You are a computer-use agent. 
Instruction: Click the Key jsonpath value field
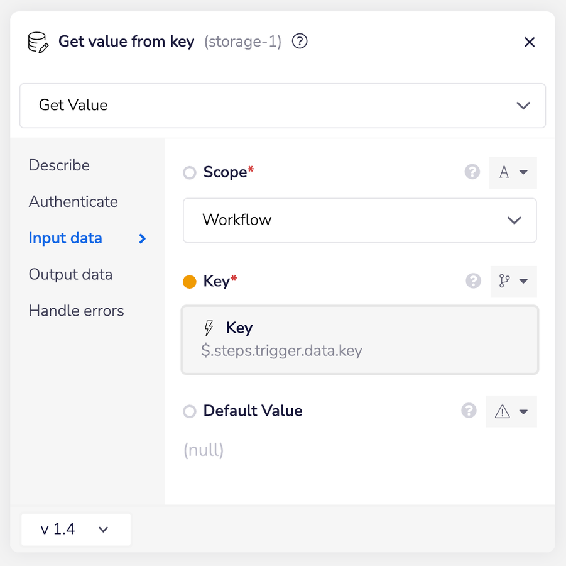click(359, 340)
